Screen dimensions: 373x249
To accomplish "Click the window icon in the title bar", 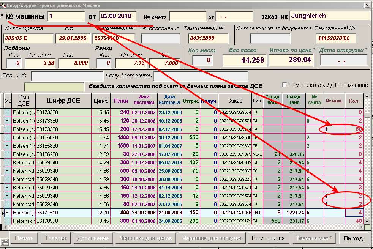I will (4, 5).
